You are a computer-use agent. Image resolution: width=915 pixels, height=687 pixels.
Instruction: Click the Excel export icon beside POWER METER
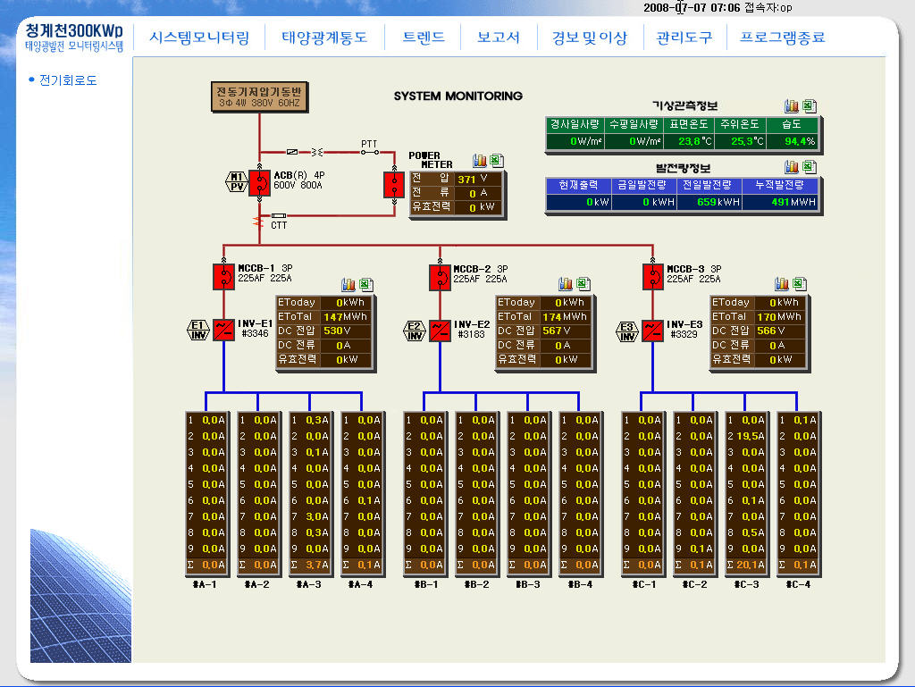coord(496,160)
